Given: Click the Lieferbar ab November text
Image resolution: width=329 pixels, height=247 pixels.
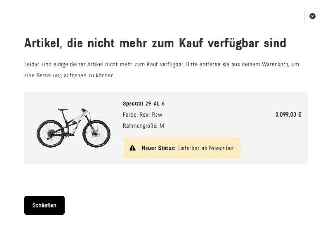Looking at the screenshot, I should pos(206,148).
